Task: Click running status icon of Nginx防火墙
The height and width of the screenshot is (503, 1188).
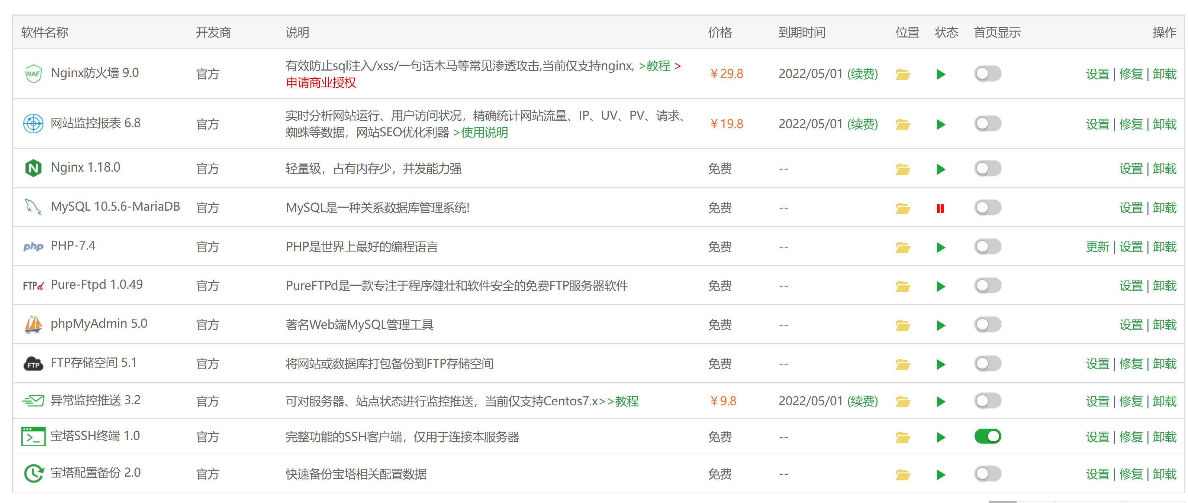Action: coord(941,74)
